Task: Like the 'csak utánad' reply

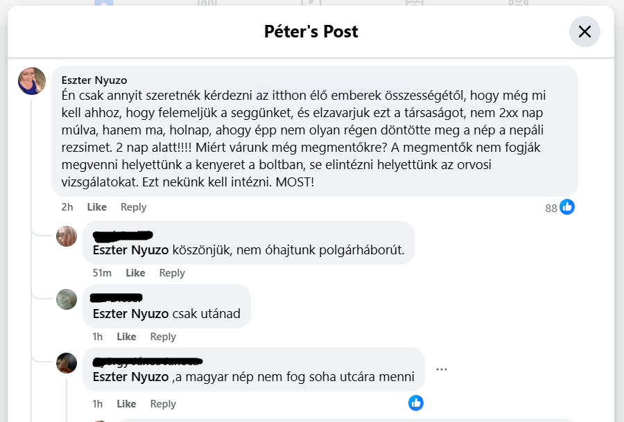Action: click(126, 337)
